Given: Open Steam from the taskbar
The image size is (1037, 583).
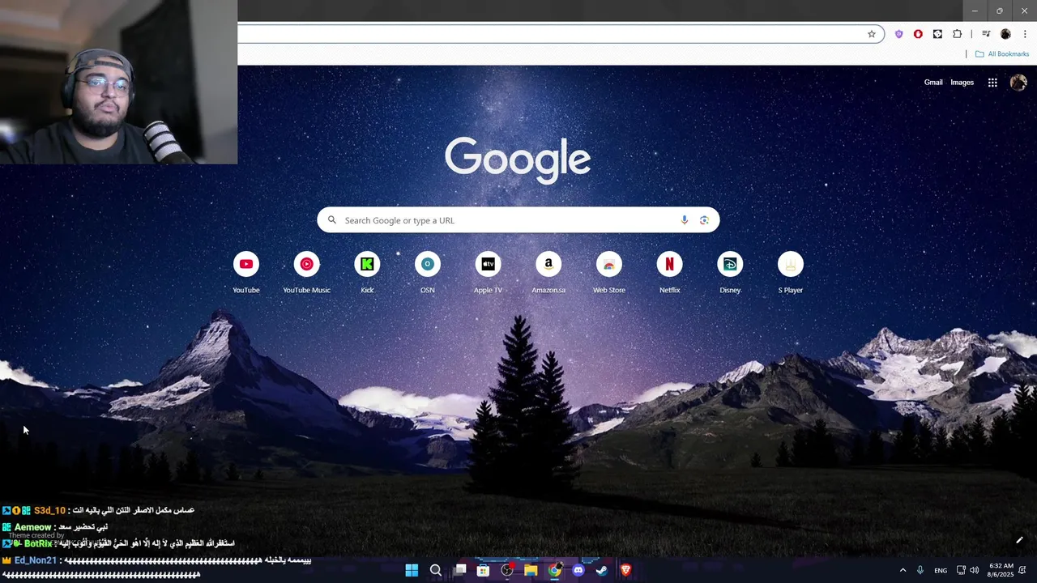Looking at the screenshot, I should tap(601, 570).
